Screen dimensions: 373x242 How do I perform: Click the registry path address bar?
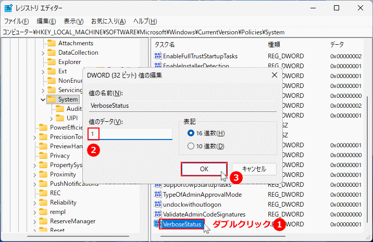point(186,32)
